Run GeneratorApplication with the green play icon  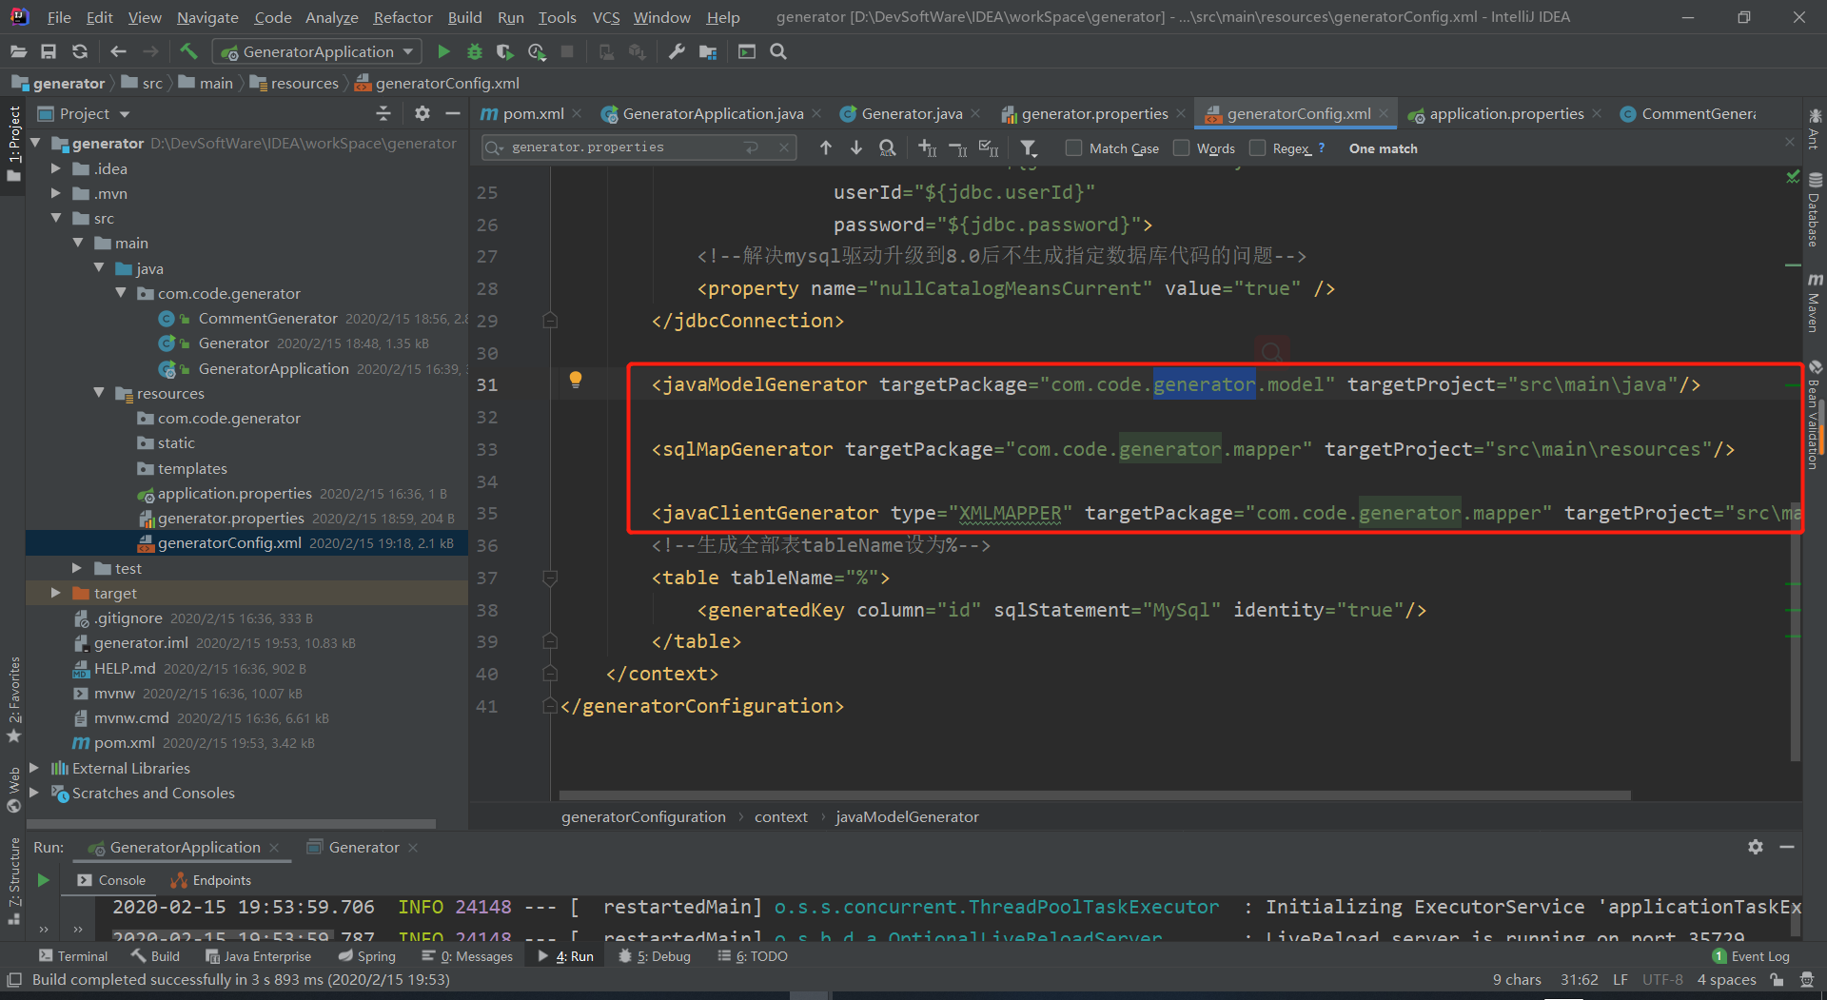pos(443,52)
